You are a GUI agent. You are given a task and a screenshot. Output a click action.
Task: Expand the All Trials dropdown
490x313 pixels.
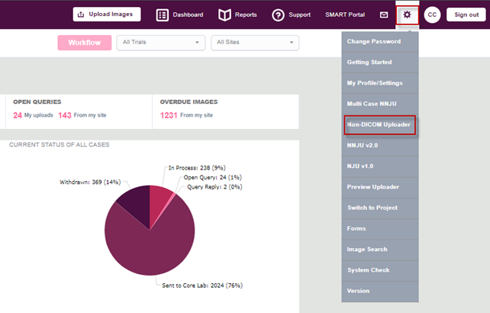(x=160, y=43)
